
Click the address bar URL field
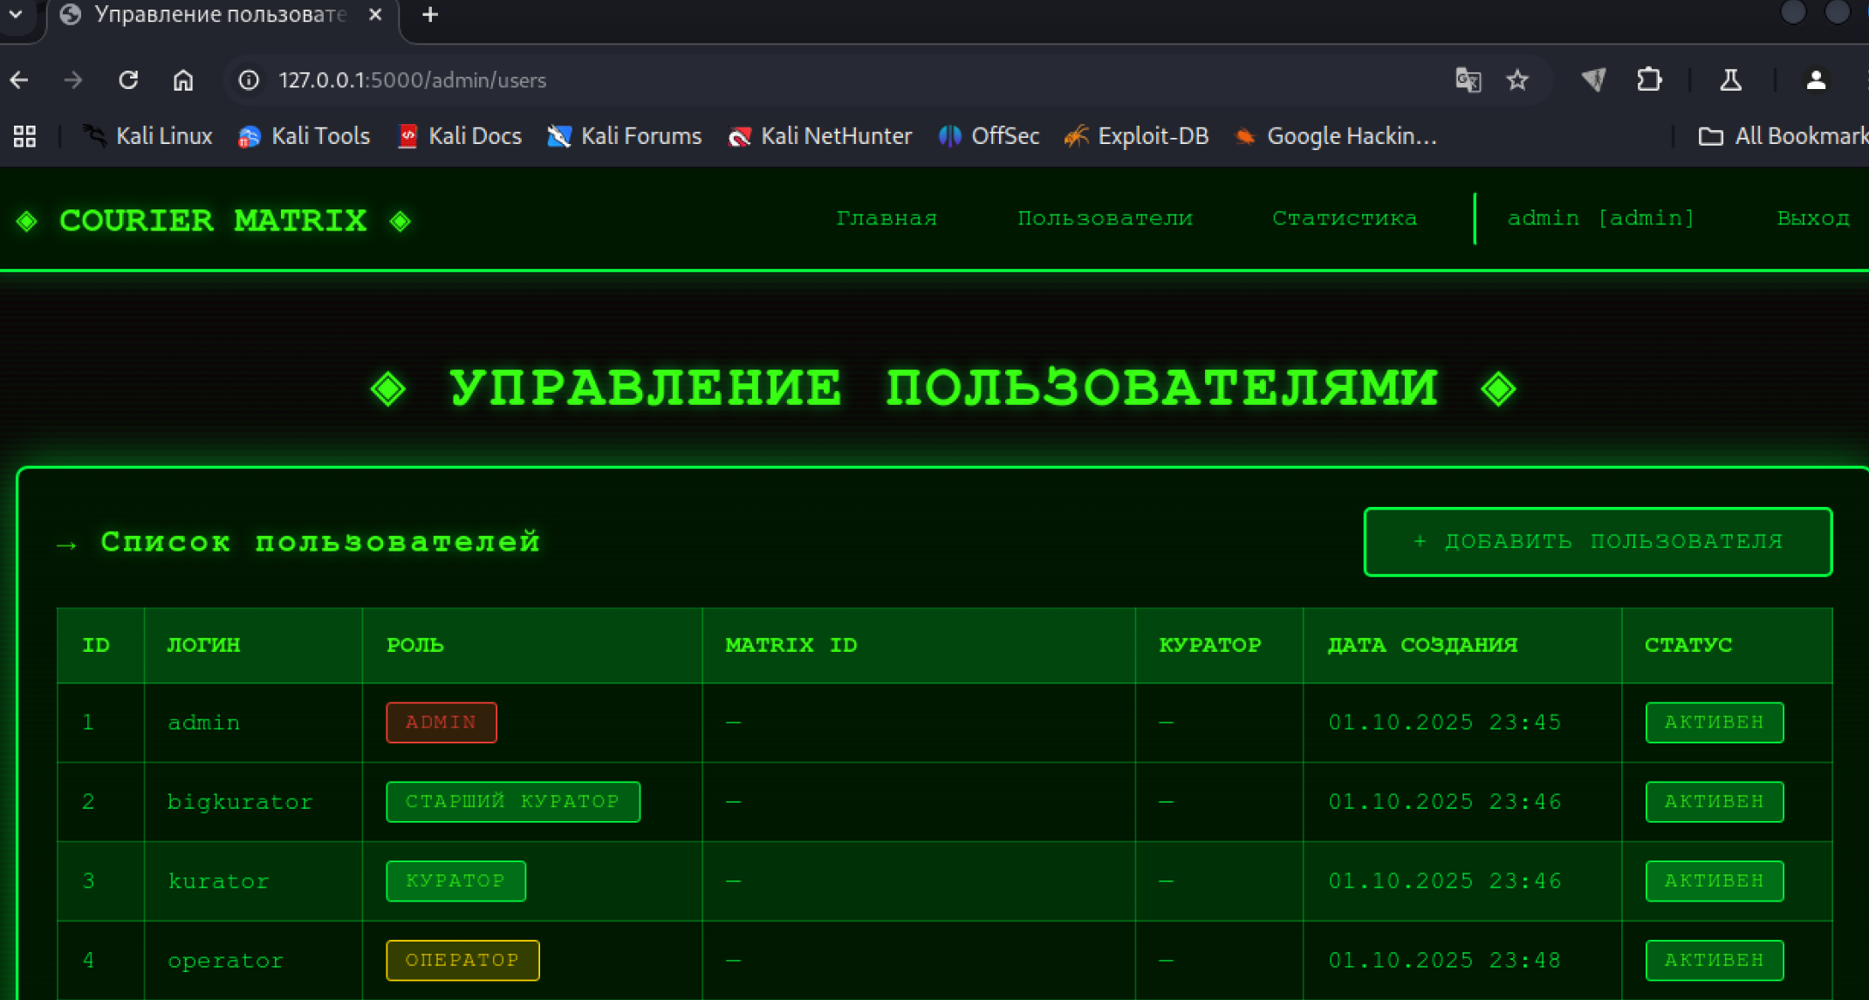pyautogui.click(x=785, y=80)
